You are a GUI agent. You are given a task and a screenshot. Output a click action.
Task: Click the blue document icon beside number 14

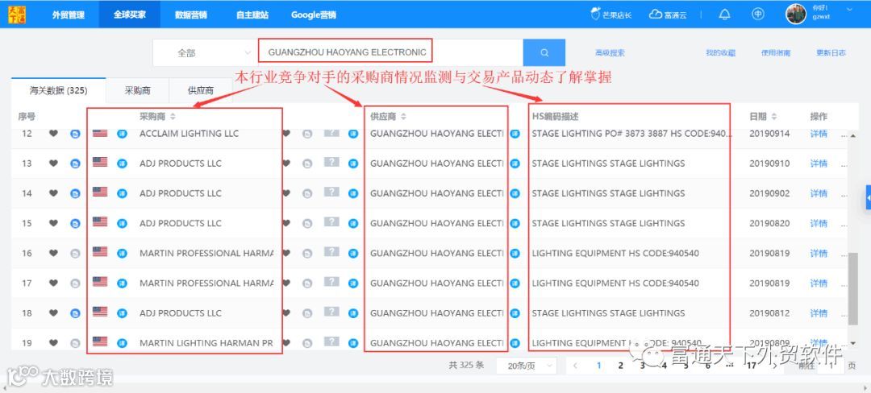coord(75,193)
